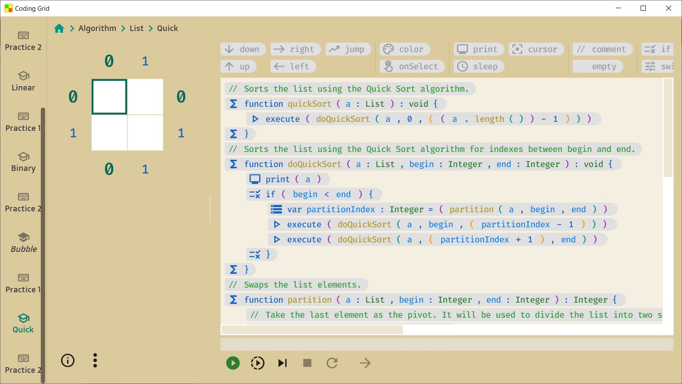Click the horizontal scrollbar under code

(312, 330)
